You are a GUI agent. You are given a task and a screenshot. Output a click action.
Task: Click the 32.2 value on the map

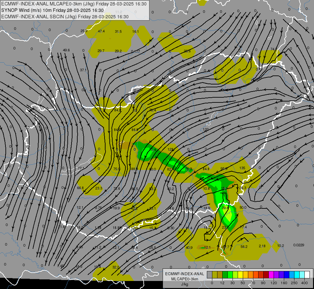tap(115, 267)
